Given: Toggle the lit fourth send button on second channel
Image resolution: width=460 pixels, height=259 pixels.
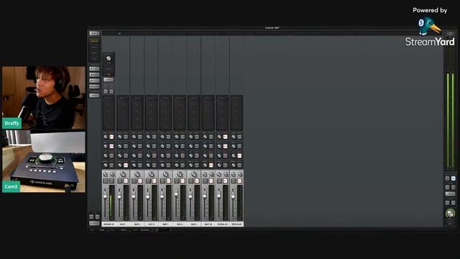Looking at the screenshot, I should [x=126, y=165].
